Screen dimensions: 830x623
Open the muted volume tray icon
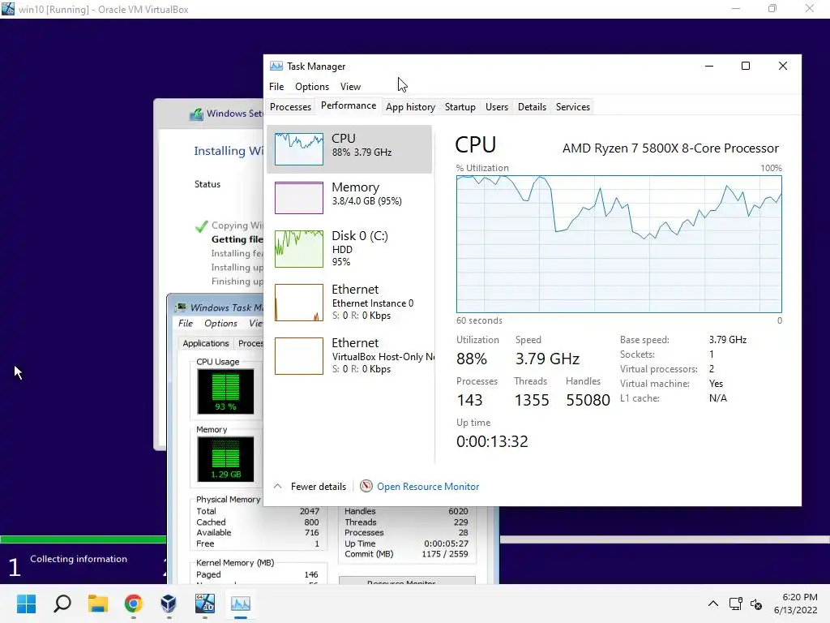[x=756, y=604]
